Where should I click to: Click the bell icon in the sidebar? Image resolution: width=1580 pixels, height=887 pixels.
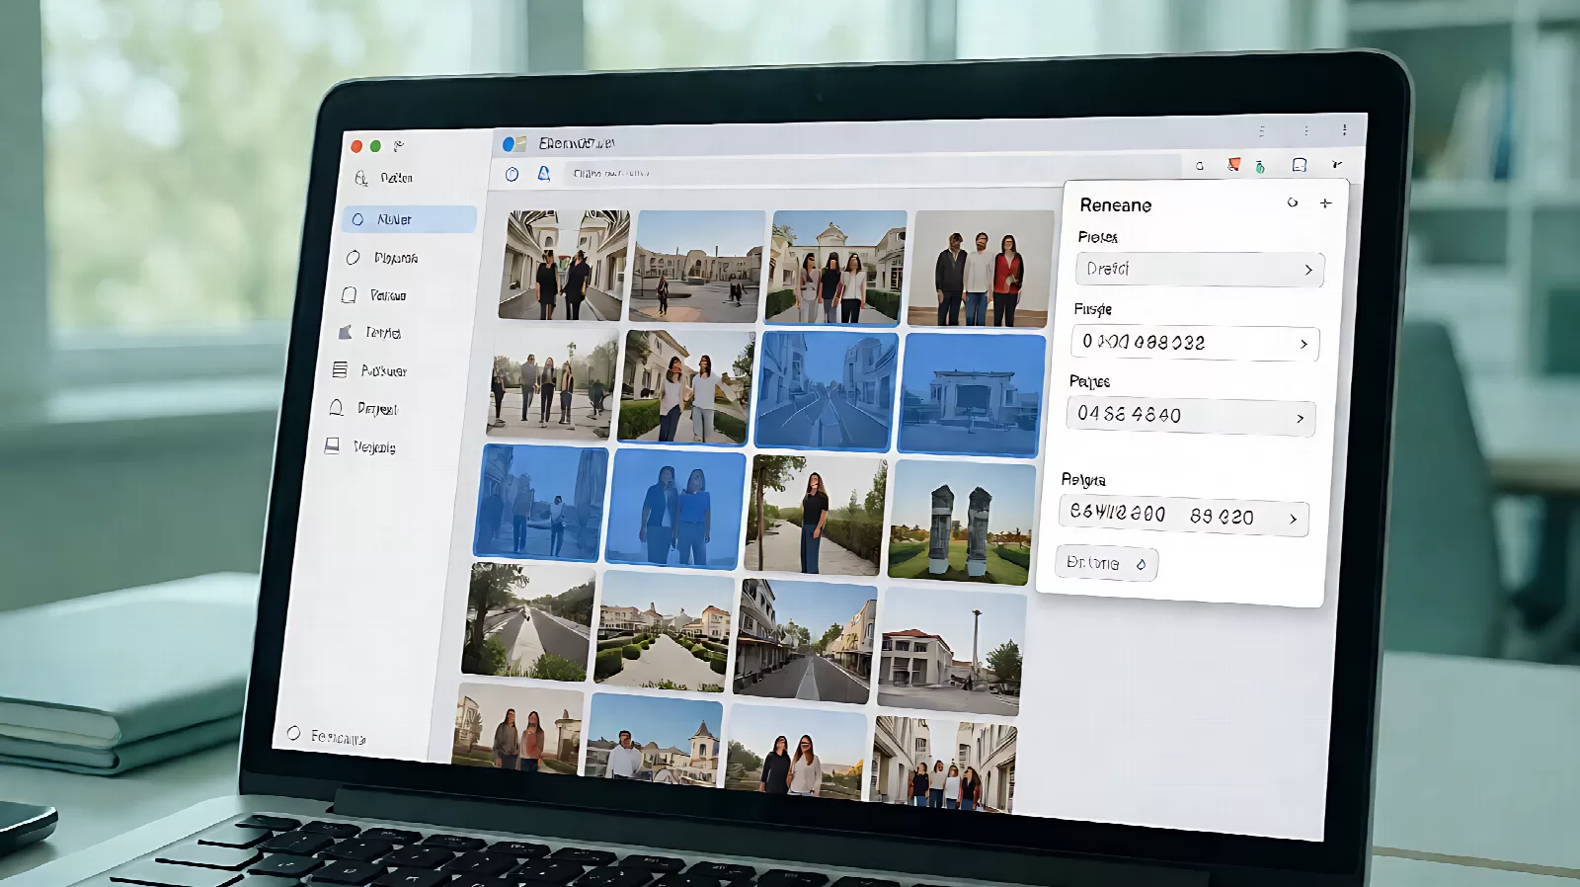click(336, 408)
